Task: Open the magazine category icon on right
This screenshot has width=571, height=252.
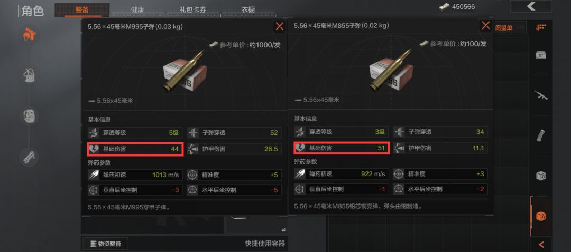Action: [541, 136]
